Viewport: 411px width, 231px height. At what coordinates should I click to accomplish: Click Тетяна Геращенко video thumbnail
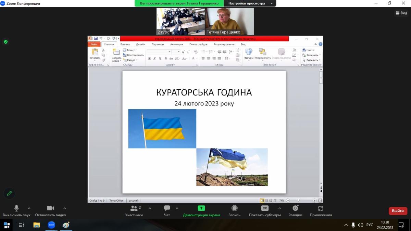229,21
